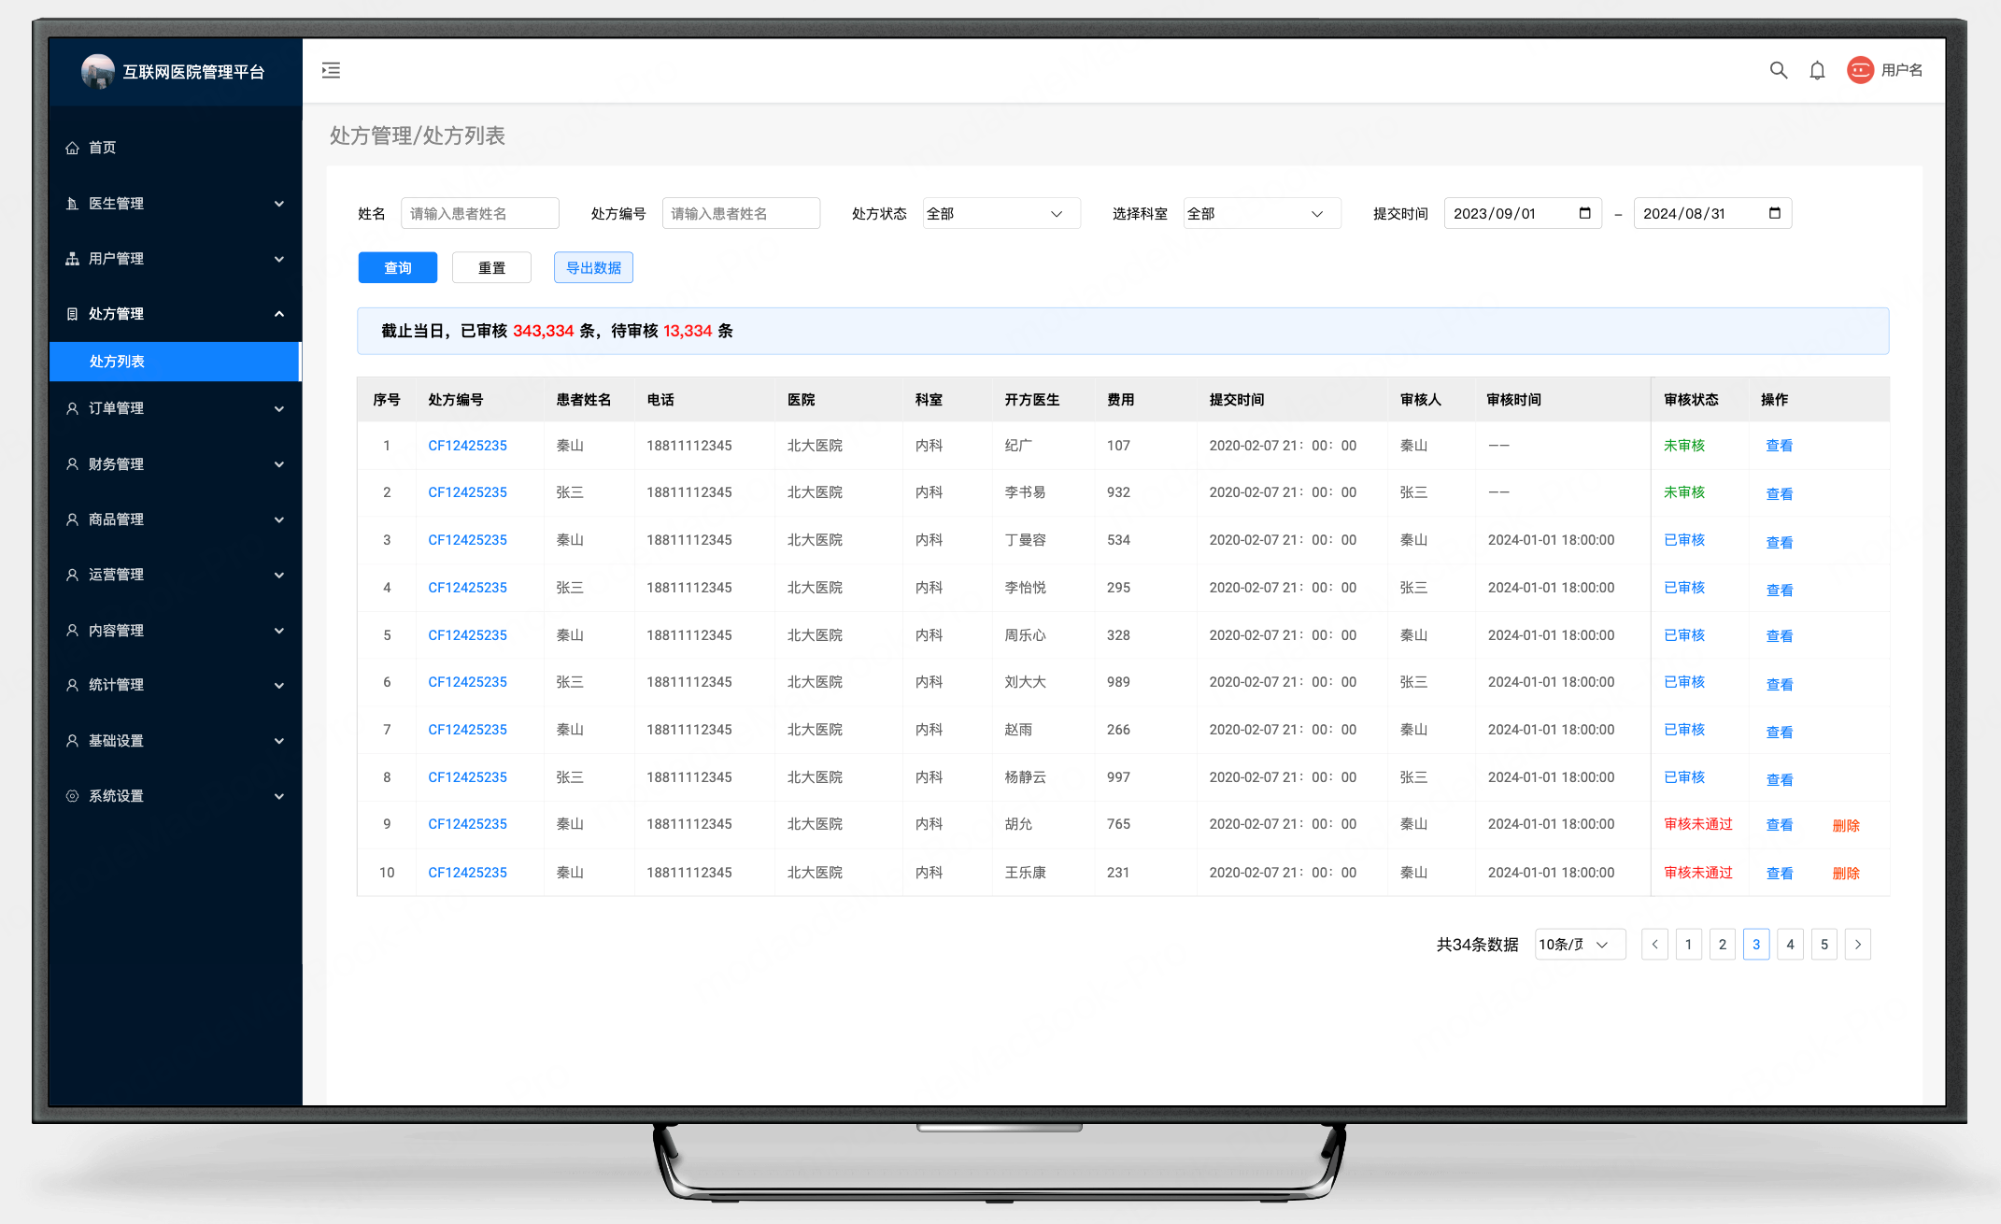Click the 商品管理 person icon
Image resolution: width=2001 pixels, height=1224 pixels.
click(72, 519)
